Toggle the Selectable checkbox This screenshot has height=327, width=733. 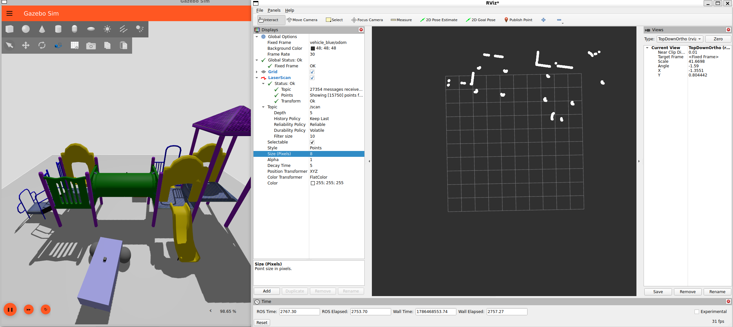312,142
